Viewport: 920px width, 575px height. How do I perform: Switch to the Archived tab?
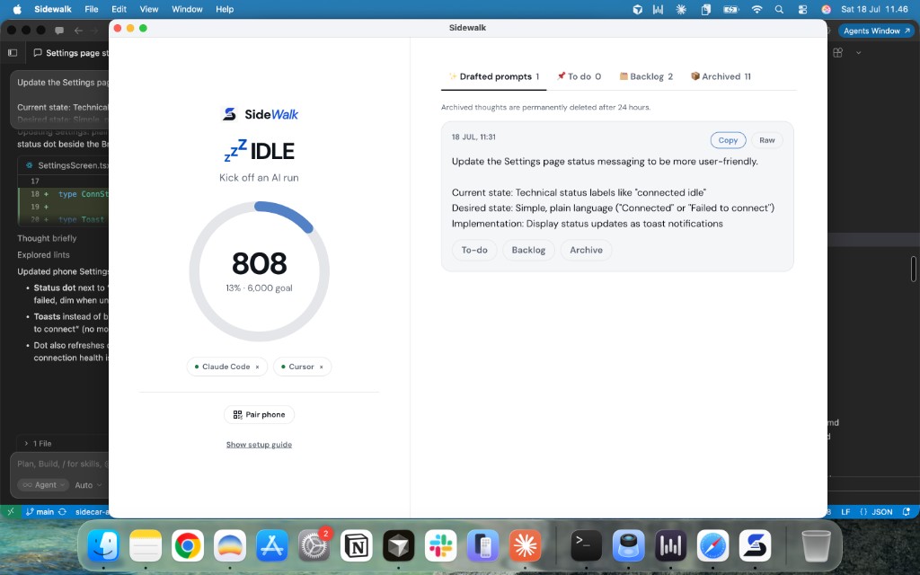point(721,76)
